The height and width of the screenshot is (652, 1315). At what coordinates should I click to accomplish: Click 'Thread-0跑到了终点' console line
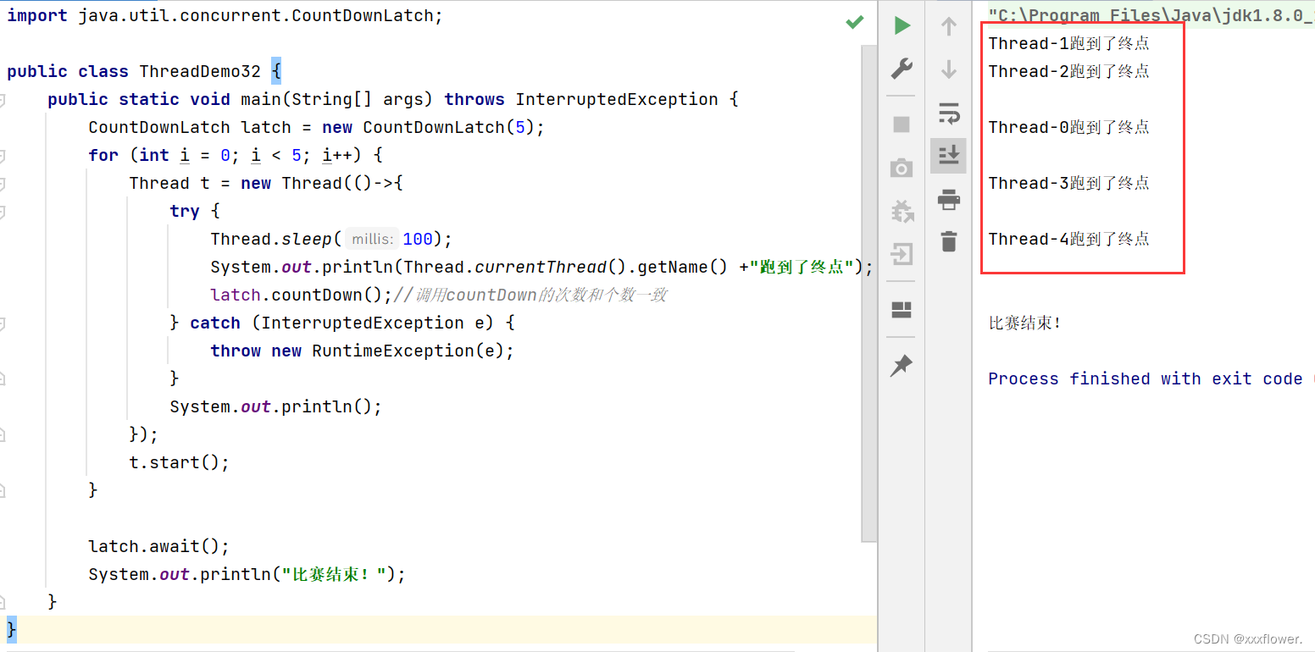pos(1068,127)
